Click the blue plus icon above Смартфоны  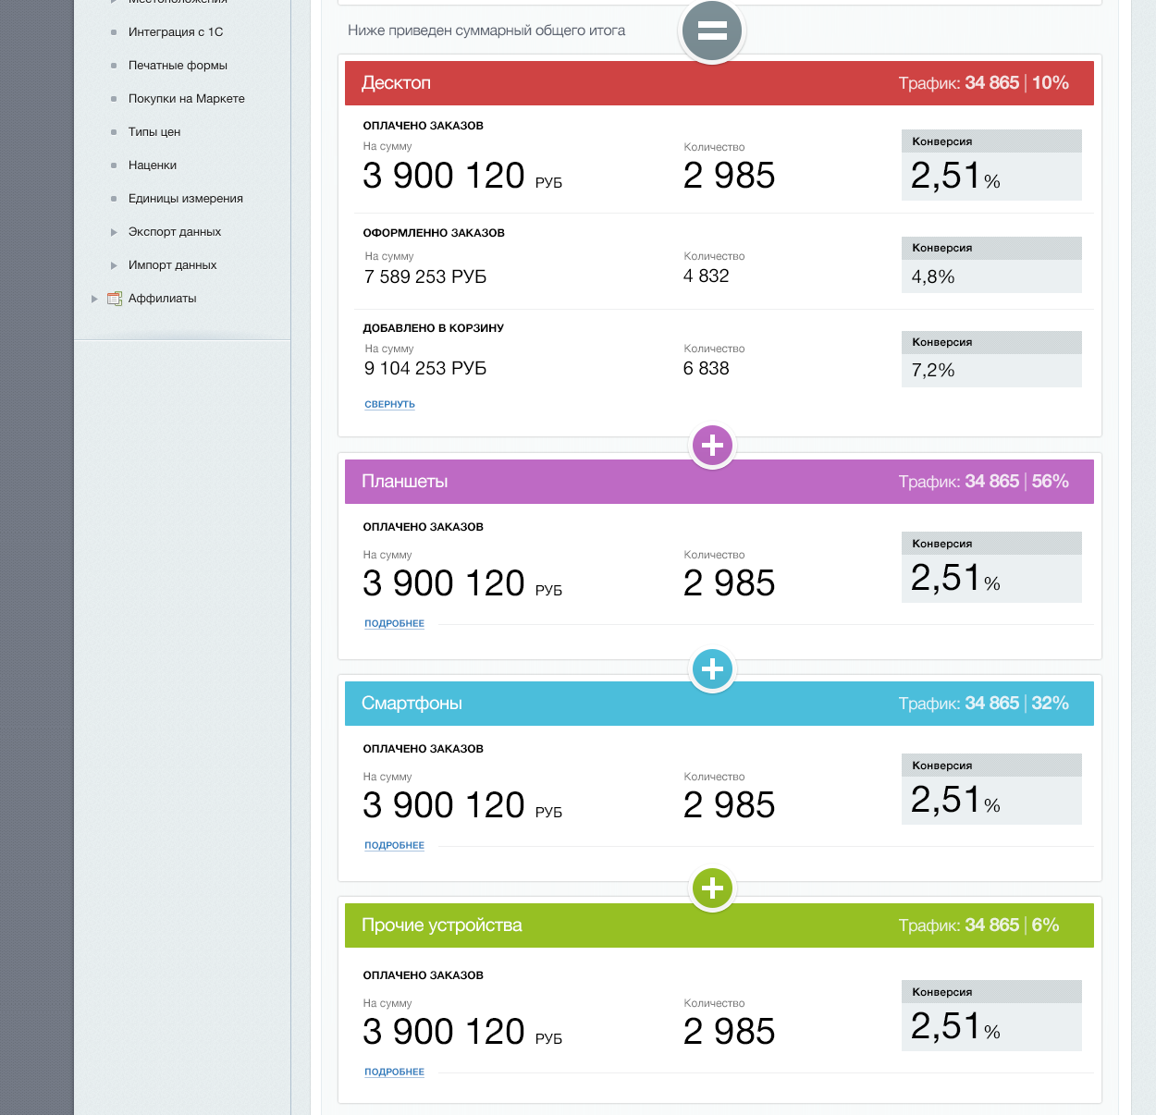[712, 668]
